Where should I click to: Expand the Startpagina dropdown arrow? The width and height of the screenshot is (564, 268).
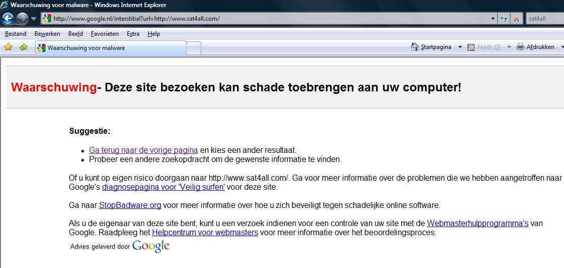pos(460,47)
